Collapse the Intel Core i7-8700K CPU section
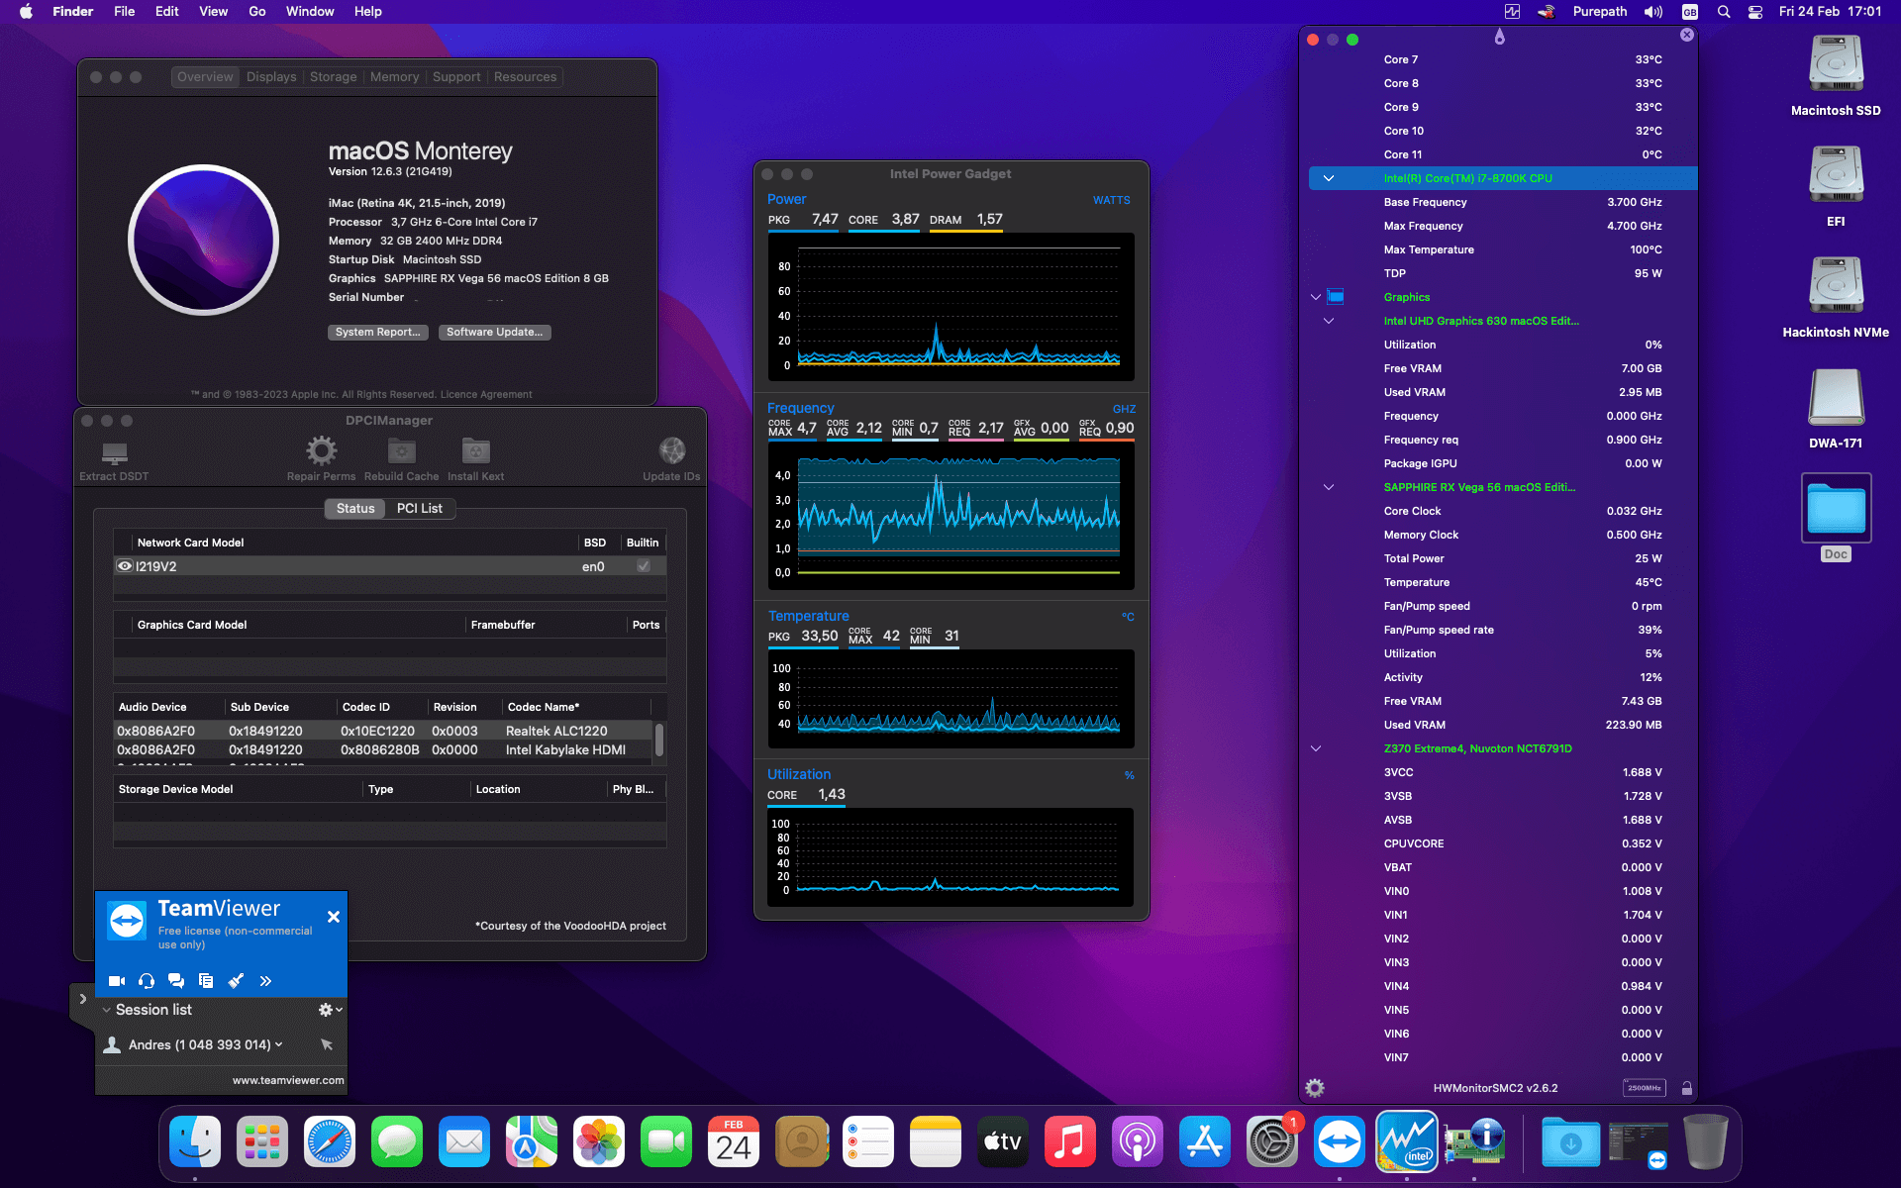This screenshot has height=1188, width=1901. click(x=1329, y=178)
